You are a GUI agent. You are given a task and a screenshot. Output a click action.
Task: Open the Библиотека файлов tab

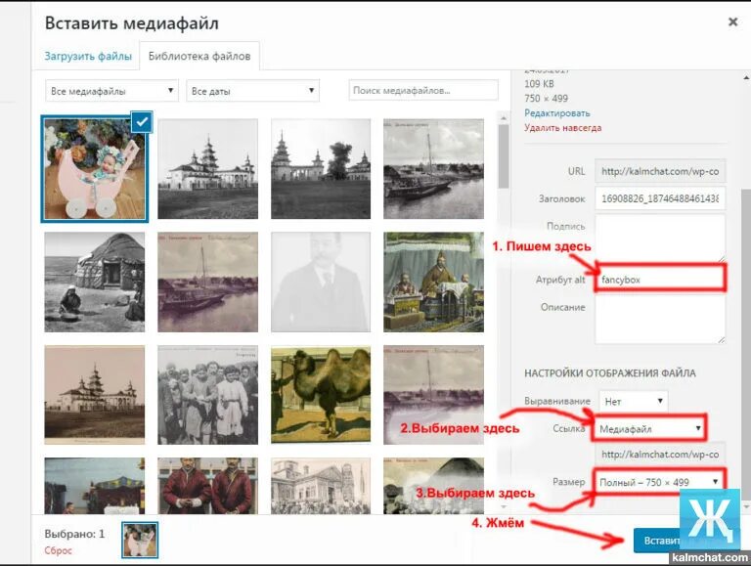(199, 56)
